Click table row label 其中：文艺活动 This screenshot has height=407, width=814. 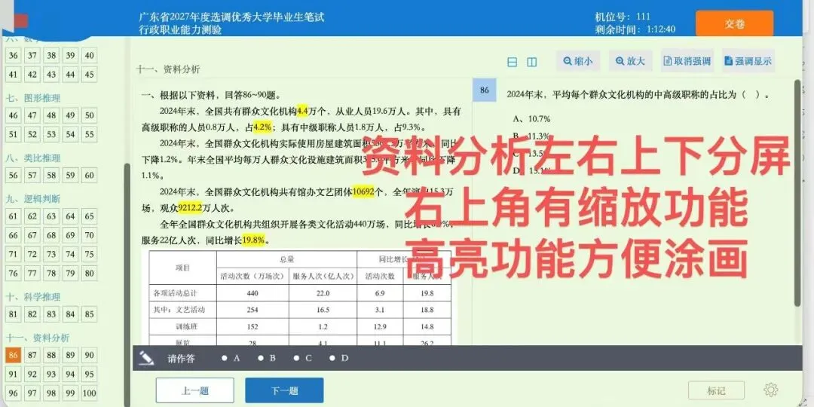tap(179, 310)
